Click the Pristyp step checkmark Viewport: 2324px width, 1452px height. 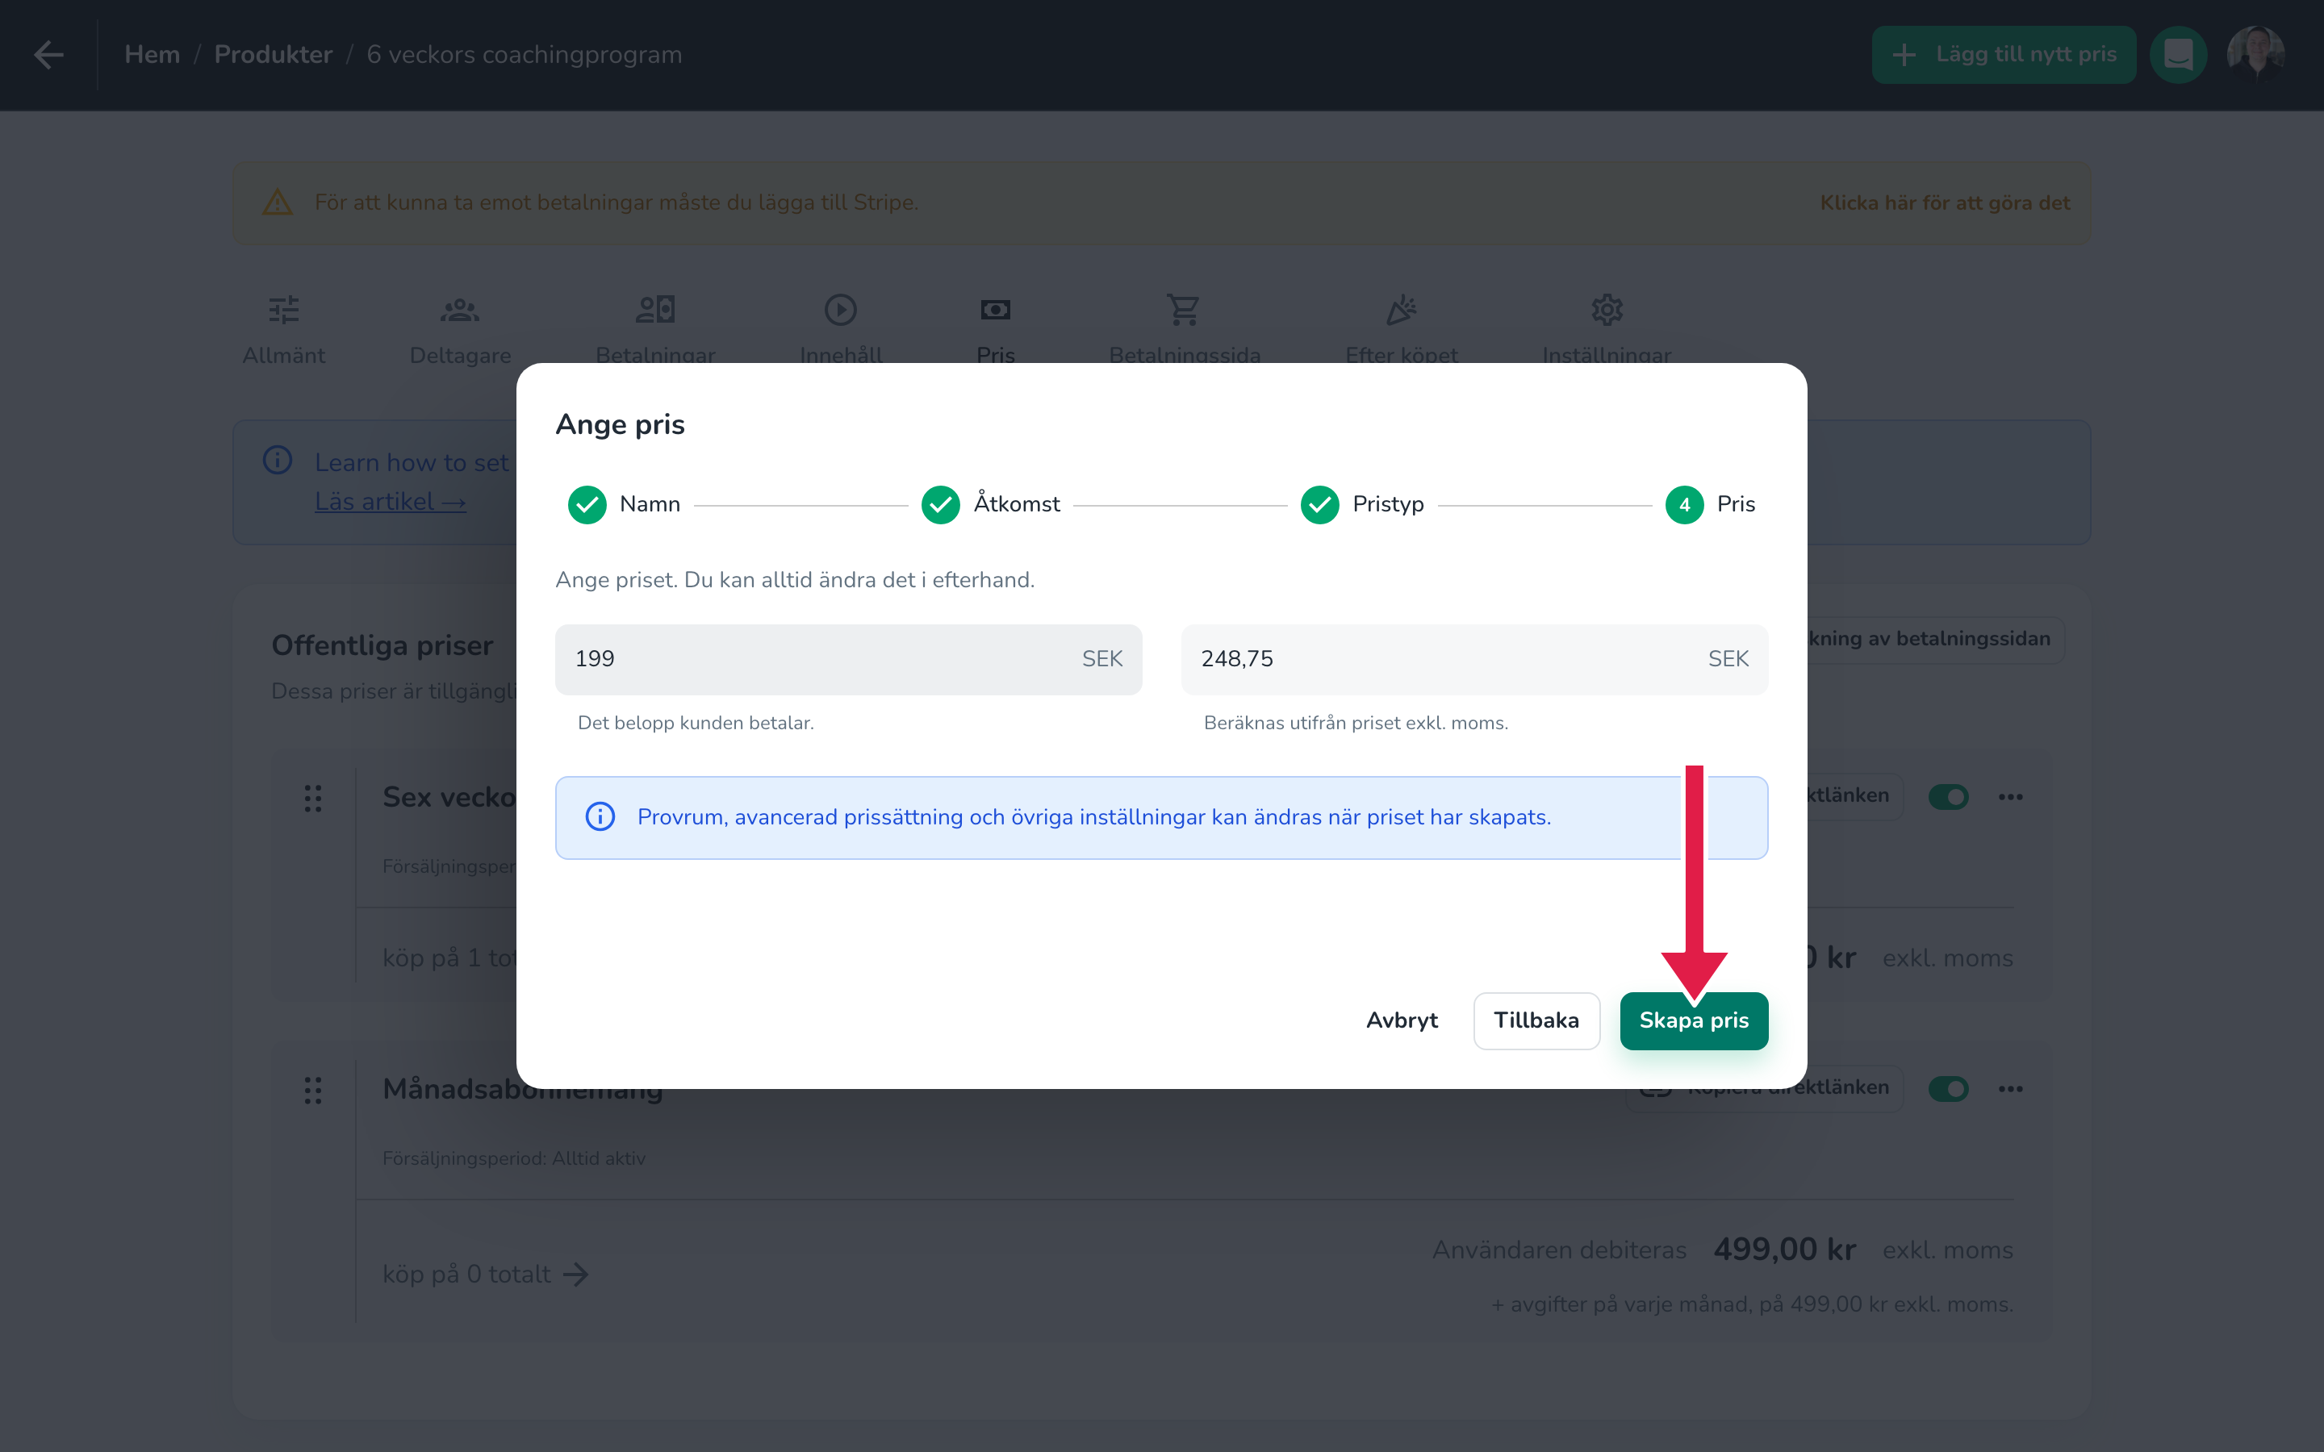1319,504
